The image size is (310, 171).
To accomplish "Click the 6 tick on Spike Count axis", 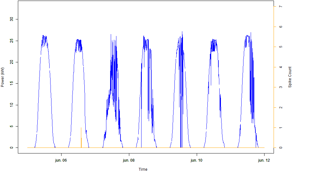I will coord(281,27).
